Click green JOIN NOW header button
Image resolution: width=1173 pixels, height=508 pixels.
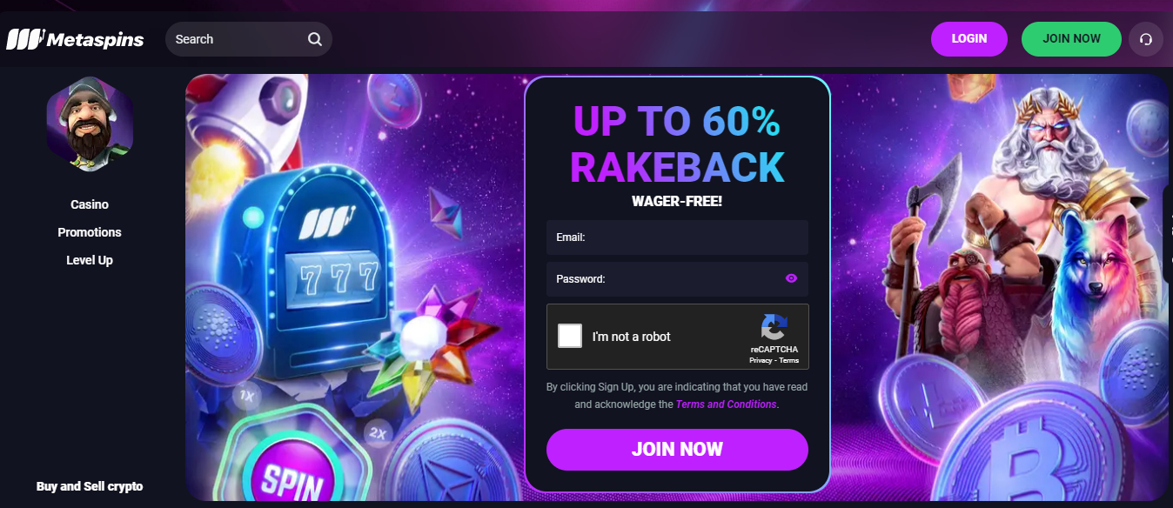pos(1071,39)
